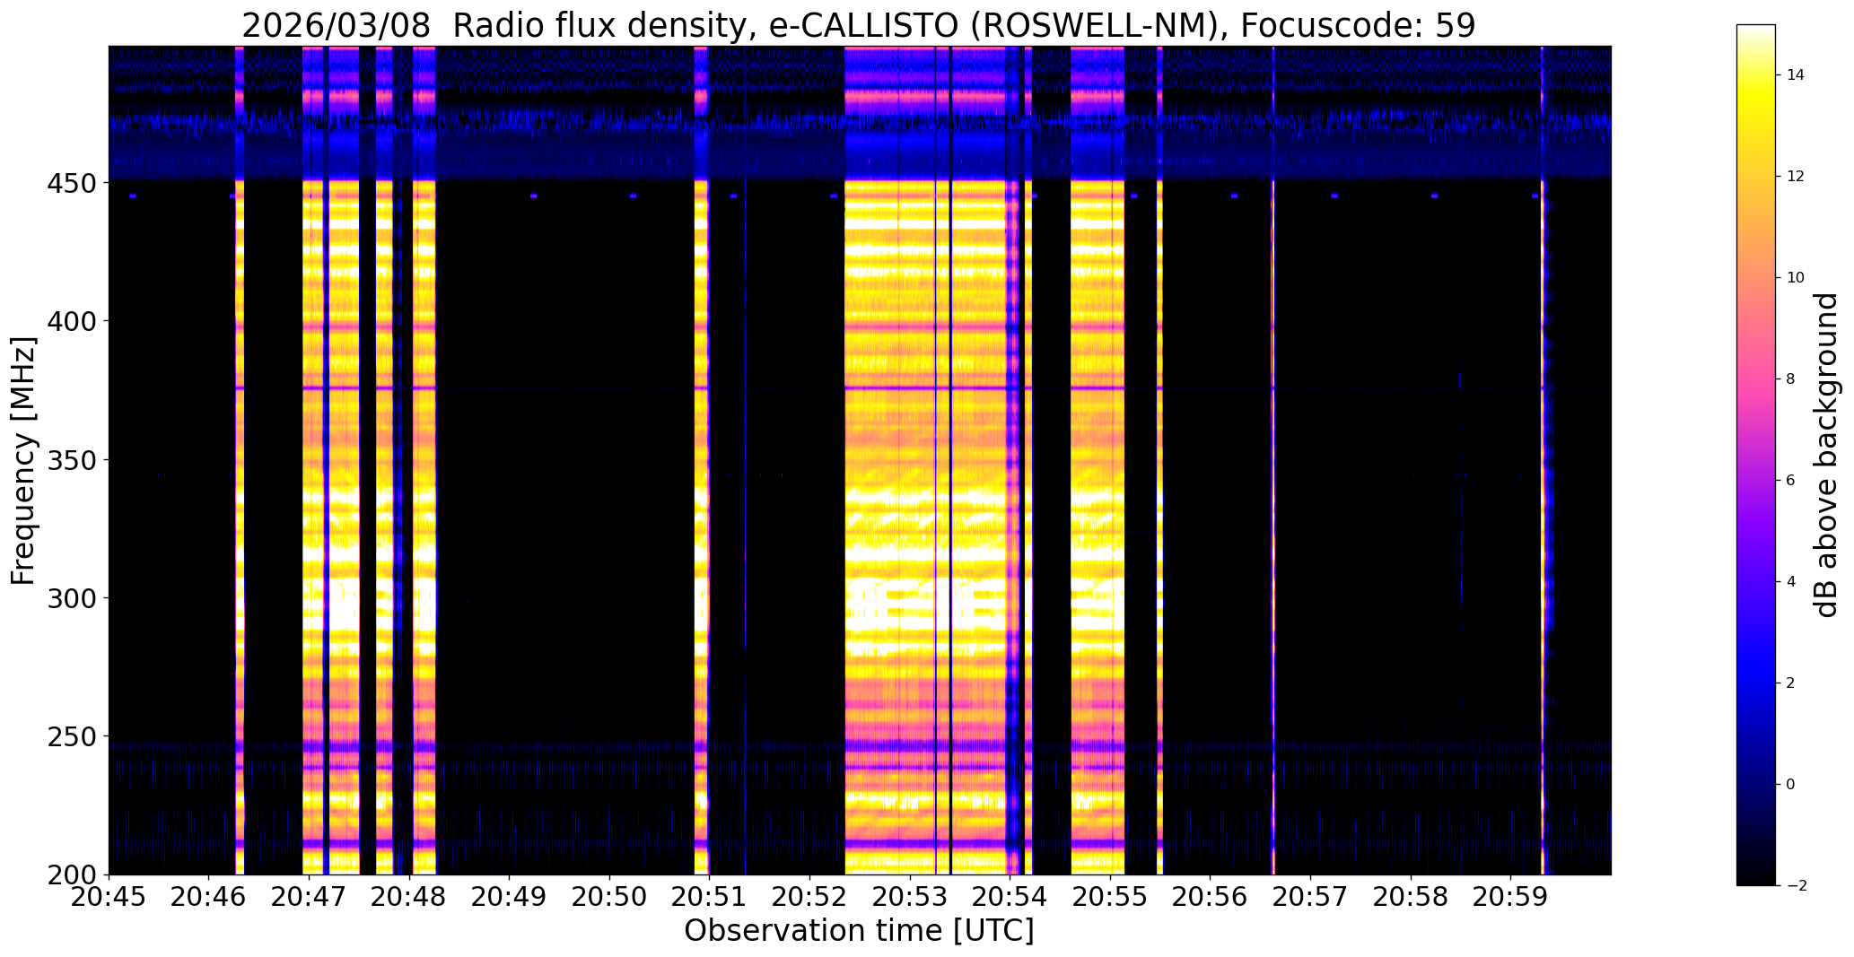The image size is (1854, 957).
Task: Click the 20:55 time tick label
Action: coord(1111,897)
